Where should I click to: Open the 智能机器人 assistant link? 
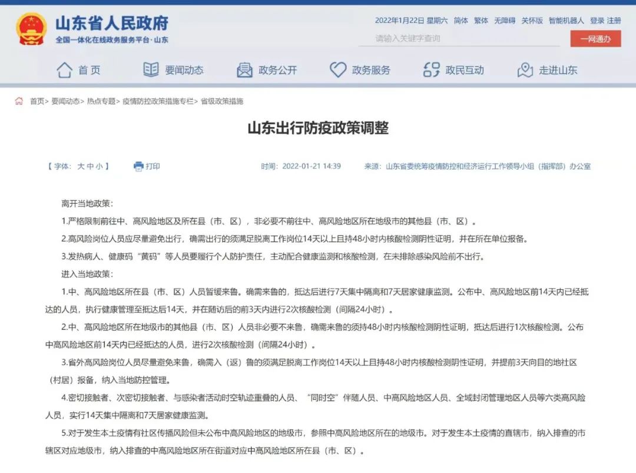coord(567,20)
